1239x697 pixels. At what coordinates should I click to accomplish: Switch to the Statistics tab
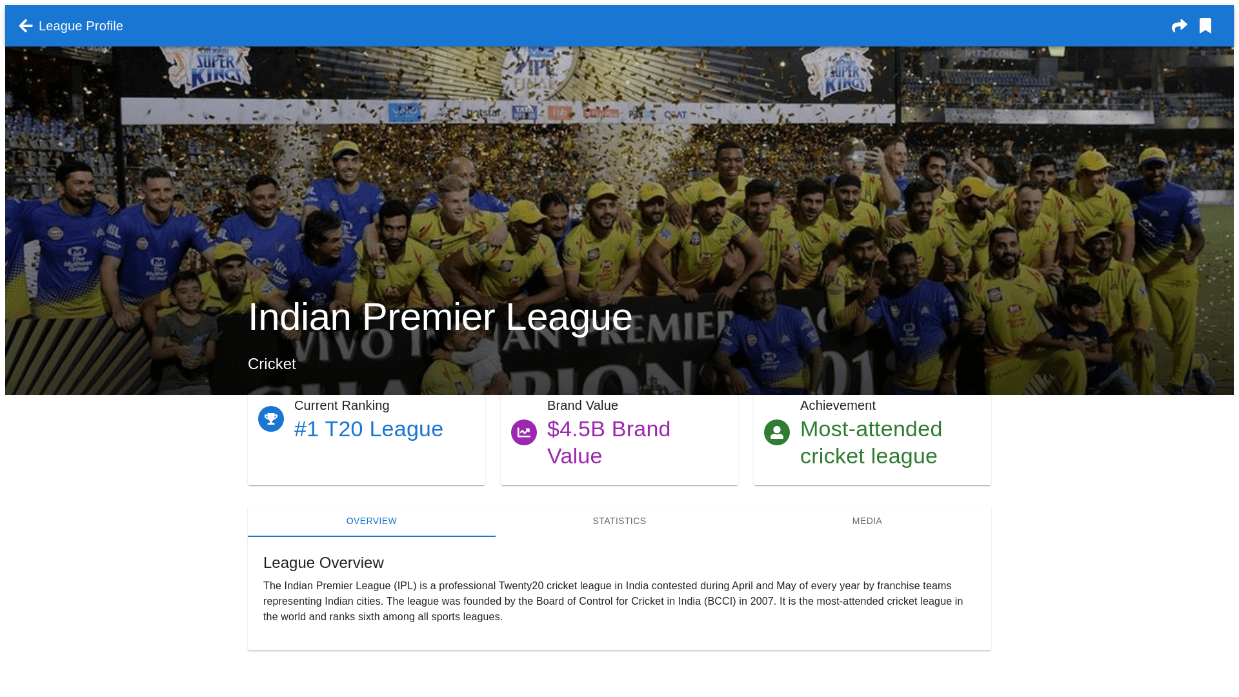(619, 521)
